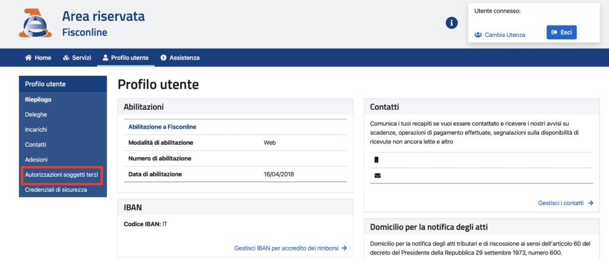Click the person icon for Profilo utente
The height and width of the screenshot is (260, 609).
(x=105, y=58)
